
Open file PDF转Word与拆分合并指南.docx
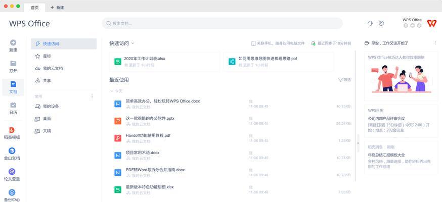pyautogui.click(x=155, y=170)
